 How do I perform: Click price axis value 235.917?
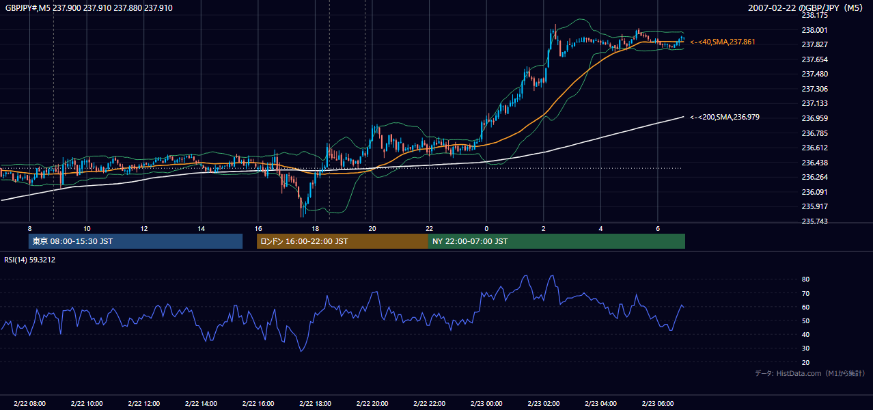click(815, 206)
